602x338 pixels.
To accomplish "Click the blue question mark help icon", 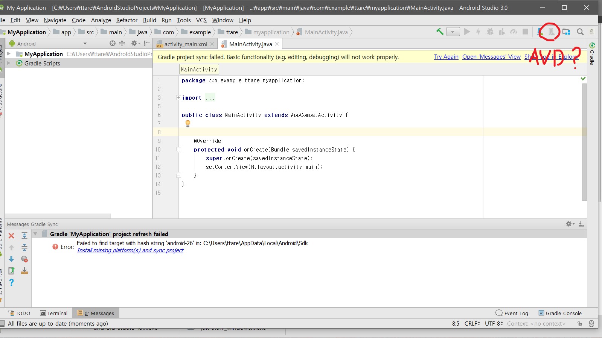I will (x=11, y=282).
